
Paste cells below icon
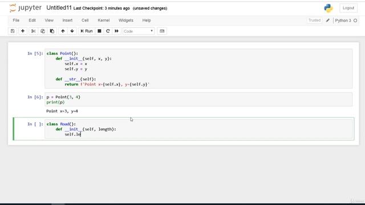pos(52,31)
